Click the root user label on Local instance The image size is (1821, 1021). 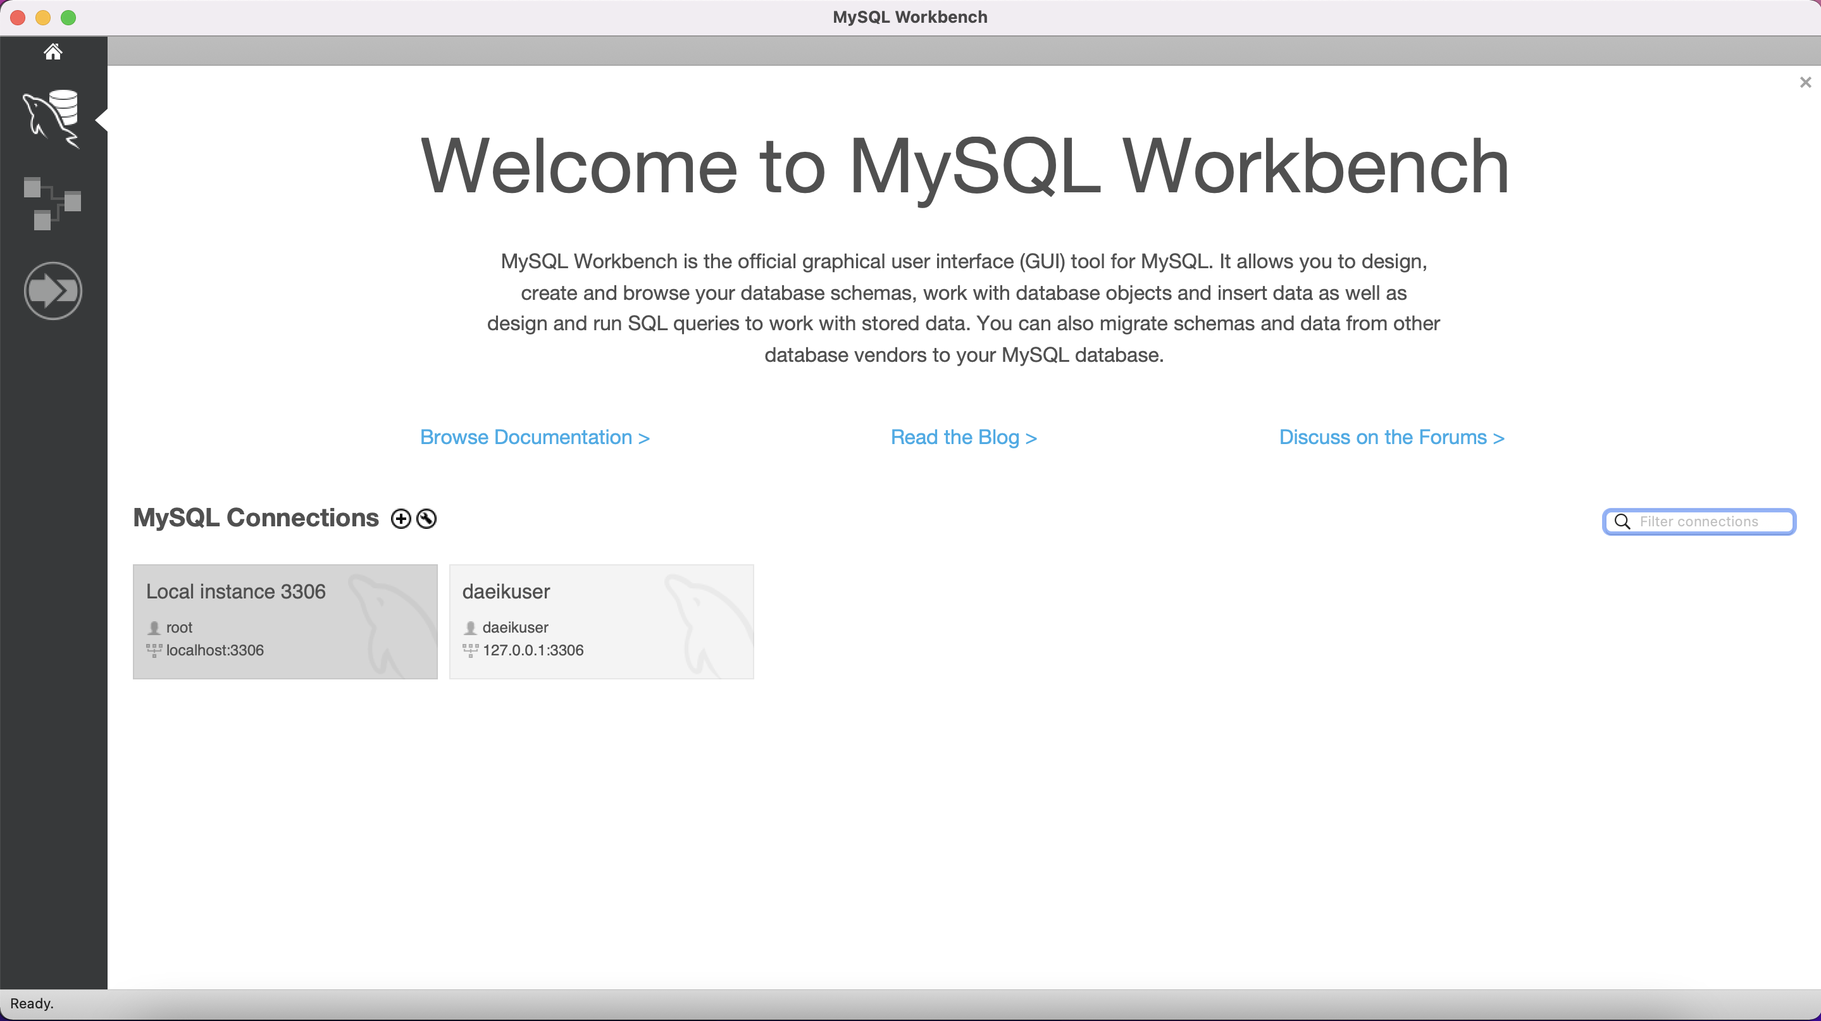(x=179, y=628)
